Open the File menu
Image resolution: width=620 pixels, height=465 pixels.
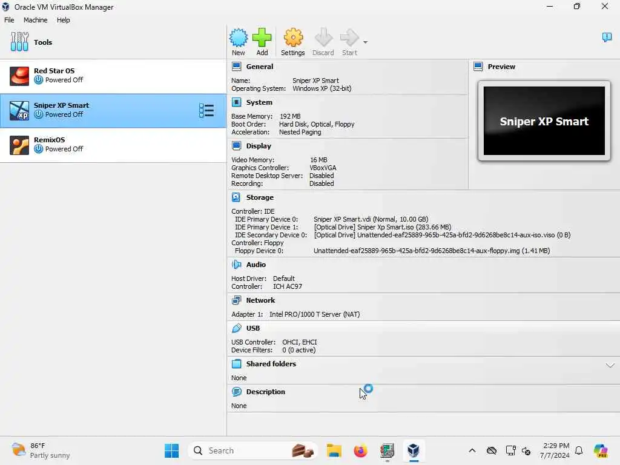click(x=9, y=20)
